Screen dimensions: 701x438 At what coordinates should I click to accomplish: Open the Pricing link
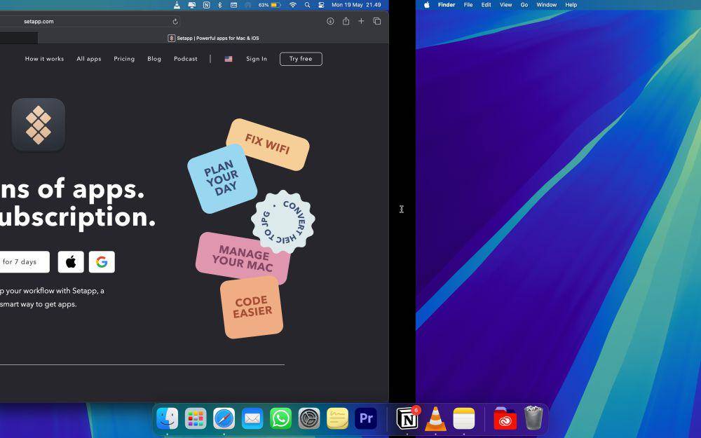[x=124, y=59]
